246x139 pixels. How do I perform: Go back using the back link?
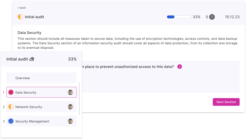tap(22, 8)
